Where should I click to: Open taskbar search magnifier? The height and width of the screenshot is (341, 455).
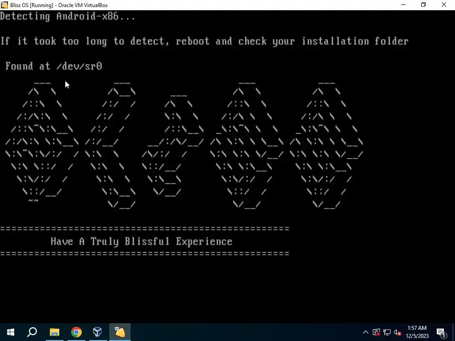pos(32,332)
